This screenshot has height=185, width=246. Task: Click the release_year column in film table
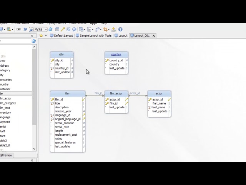pos(63,111)
